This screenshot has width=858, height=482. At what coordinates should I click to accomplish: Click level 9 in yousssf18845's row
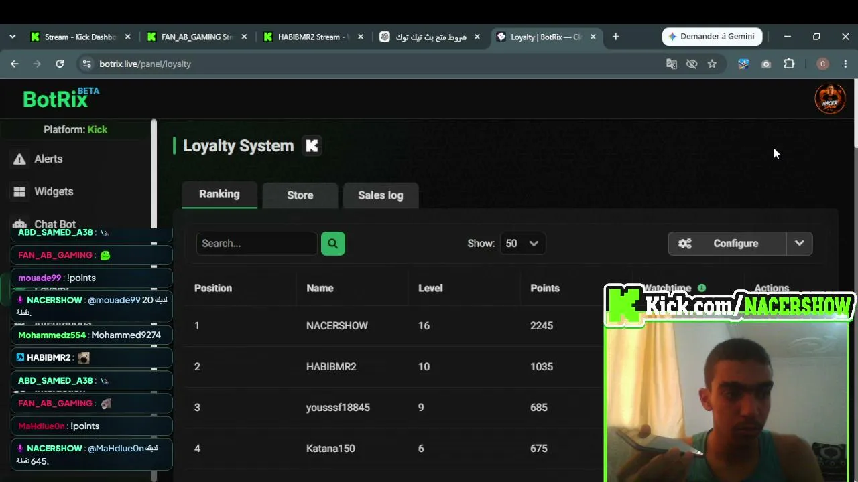click(x=421, y=407)
